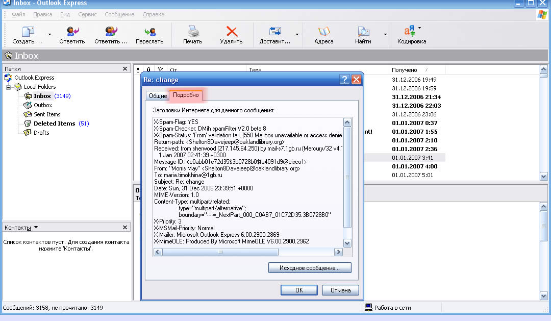Click the Найти (Find) toolbar icon

click(363, 32)
